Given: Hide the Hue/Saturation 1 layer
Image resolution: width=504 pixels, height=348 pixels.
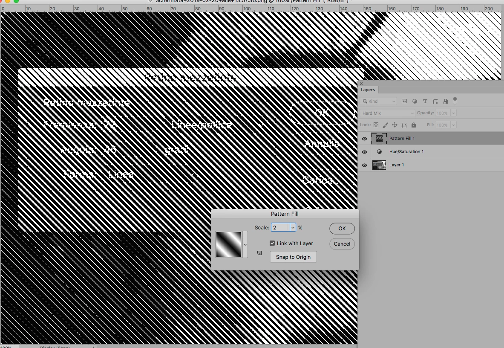Looking at the screenshot, I should click(x=364, y=152).
